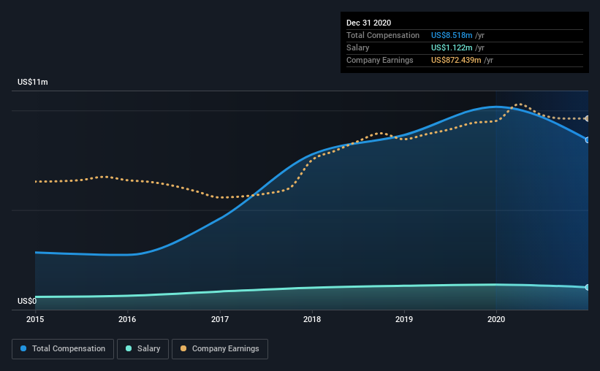Viewport: 600px width, 371px height.
Task: Click the blue Total Compensation endpoint marker
Action: 588,140
